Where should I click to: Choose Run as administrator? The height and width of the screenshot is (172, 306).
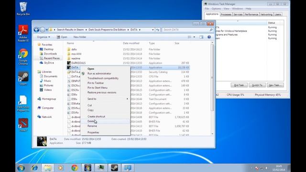click(105, 74)
